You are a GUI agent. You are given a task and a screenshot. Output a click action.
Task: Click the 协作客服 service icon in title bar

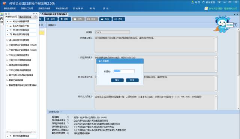point(208,2)
